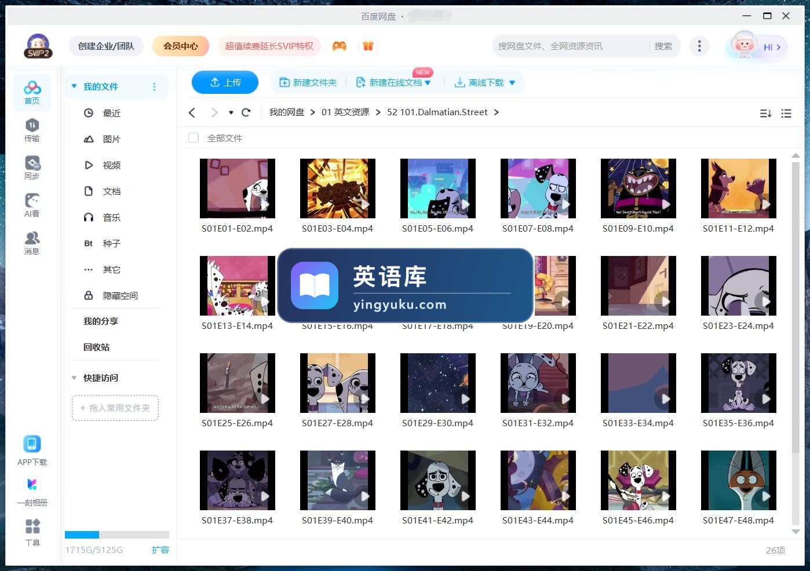810x571 pixels.
Task: Collapse the 快捷访问 section arrow
Action: (74, 378)
